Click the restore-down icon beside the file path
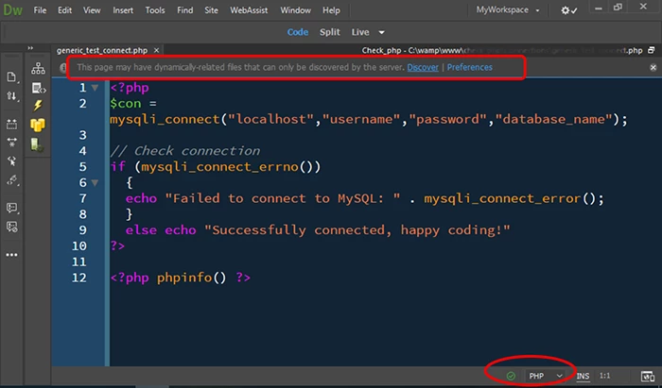The image size is (662, 388). (651, 51)
